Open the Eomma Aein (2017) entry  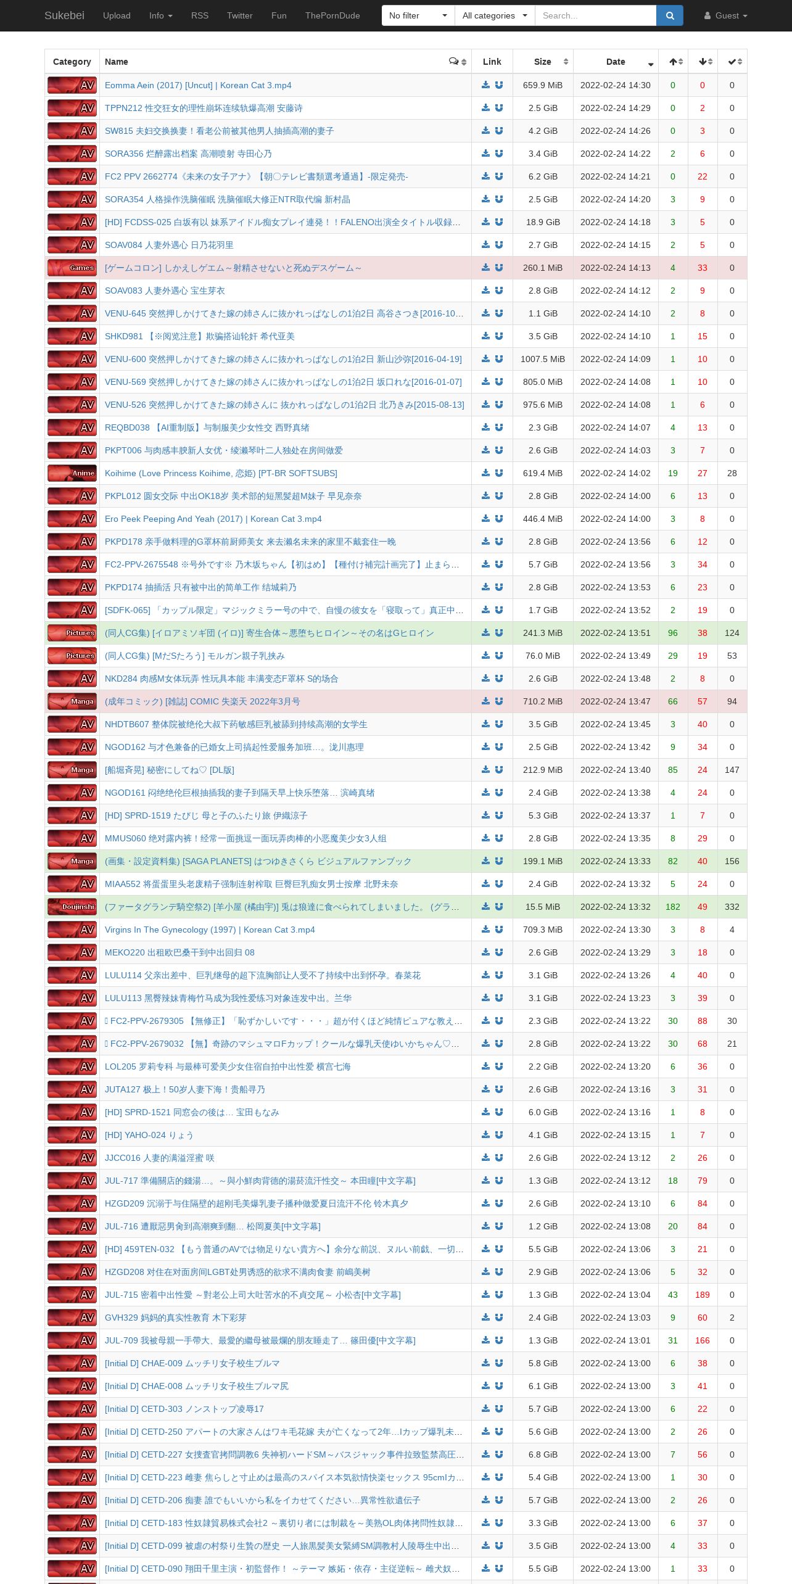(198, 85)
